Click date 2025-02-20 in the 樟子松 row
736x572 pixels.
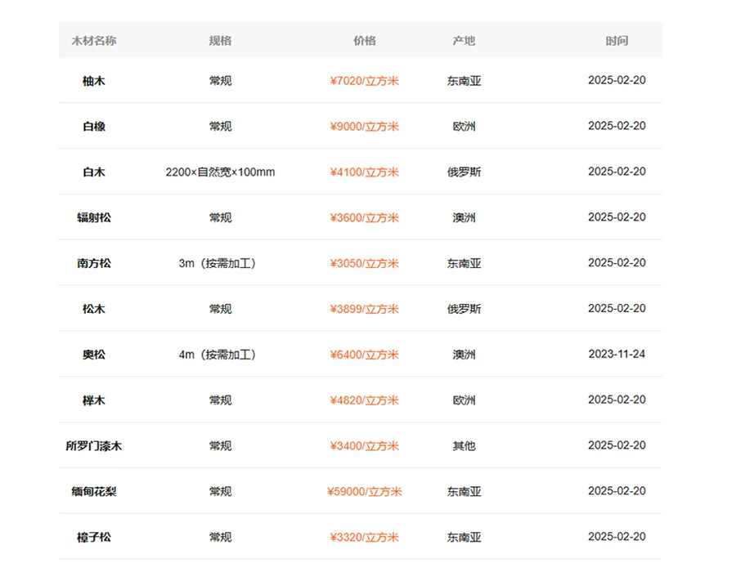pyautogui.click(x=617, y=536)
